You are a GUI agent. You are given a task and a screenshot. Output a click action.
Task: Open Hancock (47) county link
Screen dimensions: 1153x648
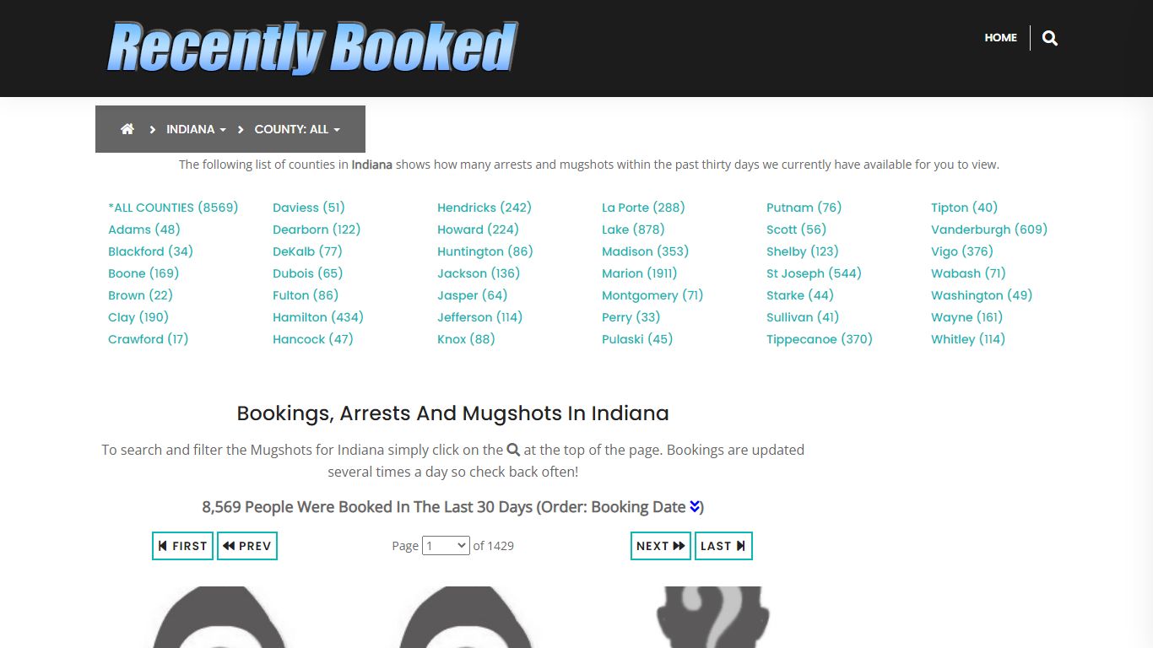(313, 339)
